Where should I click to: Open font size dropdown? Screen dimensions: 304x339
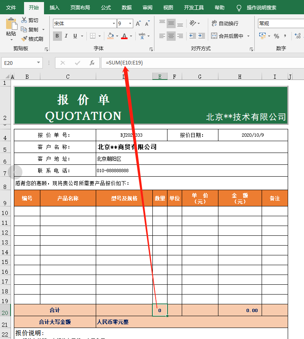[130, 23]
